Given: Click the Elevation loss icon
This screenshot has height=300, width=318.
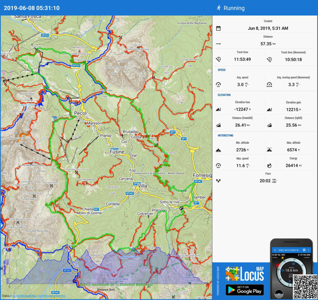Looking at the screenshot, I should pyautogui.click(x=218, y=109).
